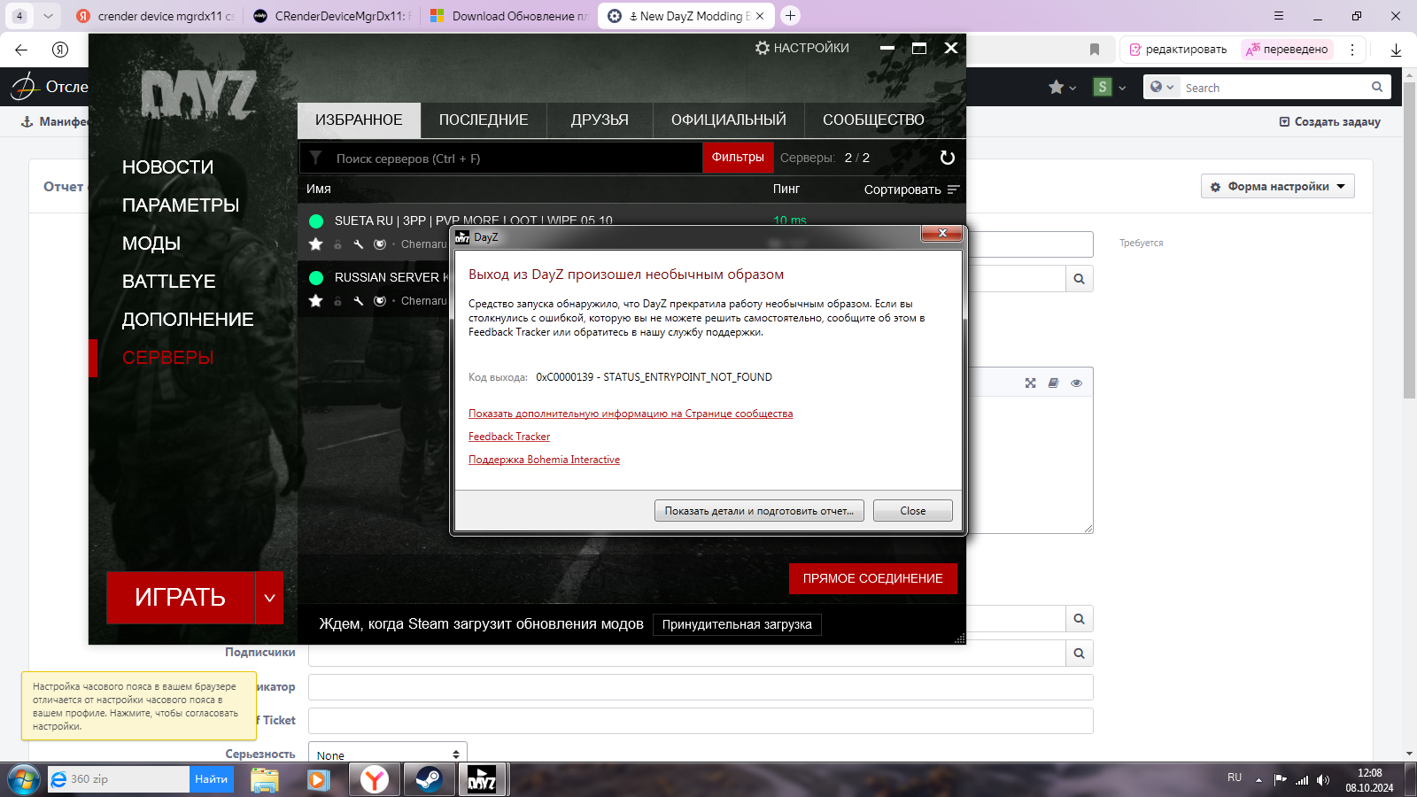Open new browser tab with plus button
The width and height of the screenshot is (1417, 797).
791,16
